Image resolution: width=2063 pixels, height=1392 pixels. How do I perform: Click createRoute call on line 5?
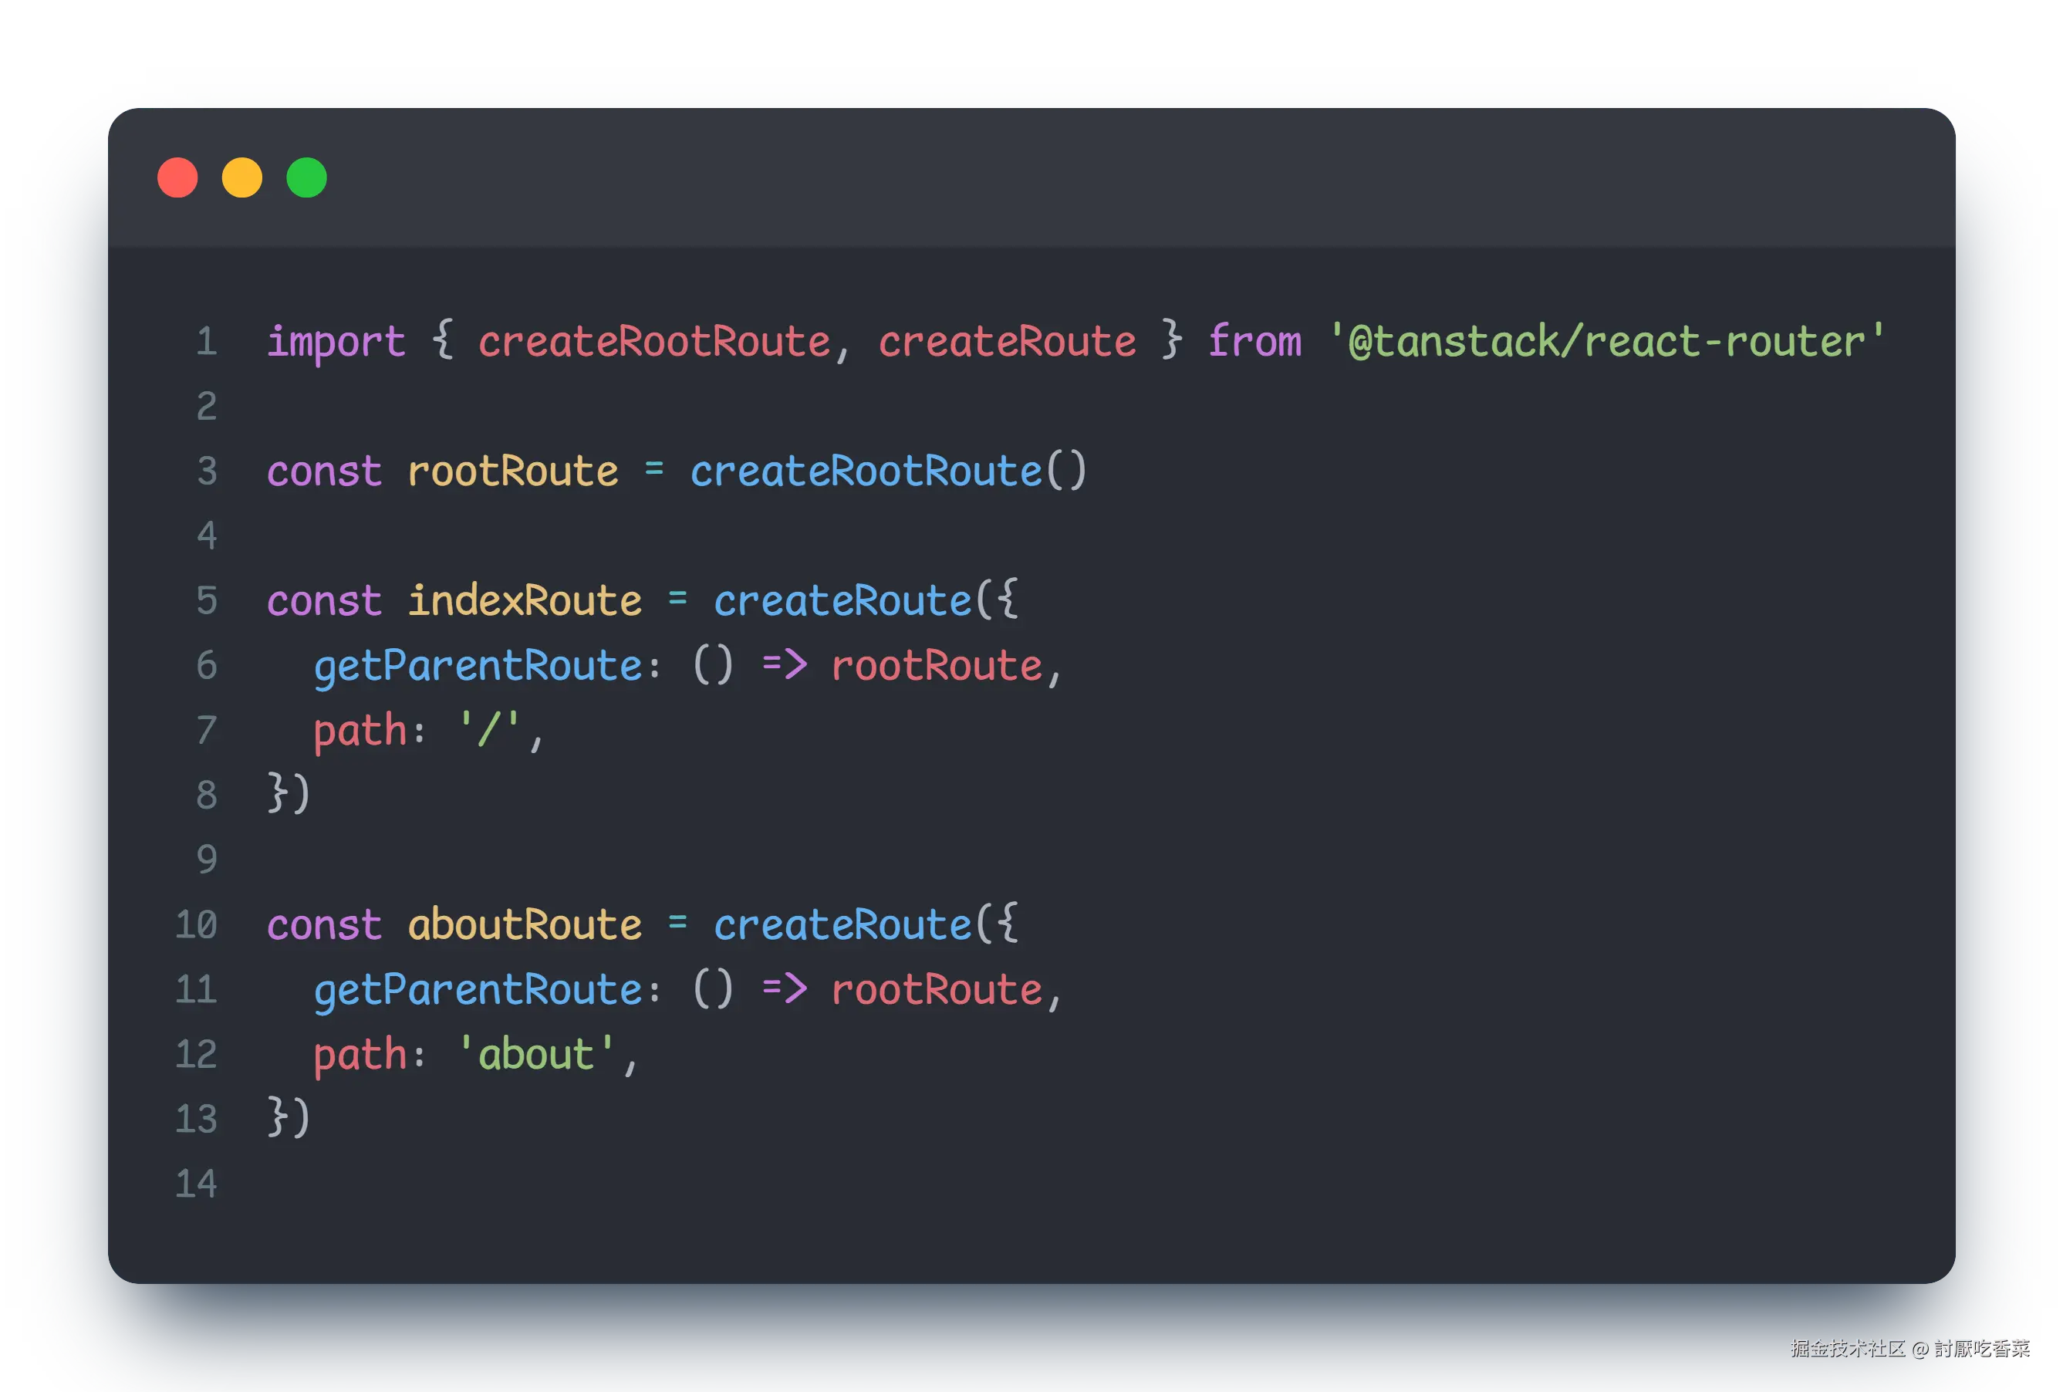[x=842, y=602]
